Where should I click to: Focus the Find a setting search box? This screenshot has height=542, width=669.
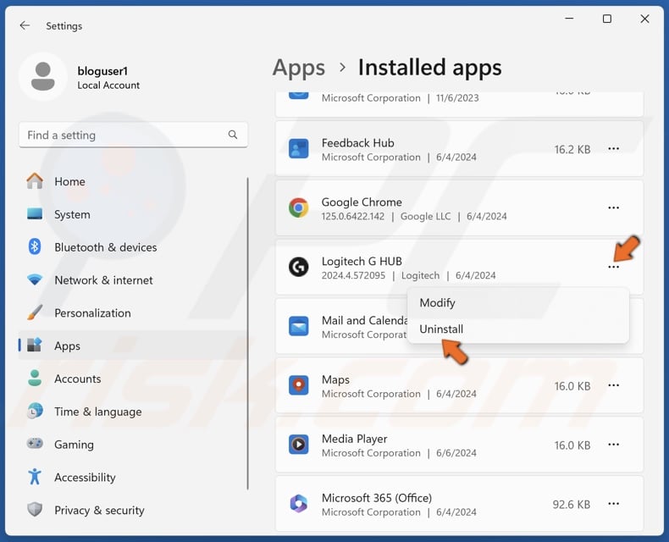[123, 135]
